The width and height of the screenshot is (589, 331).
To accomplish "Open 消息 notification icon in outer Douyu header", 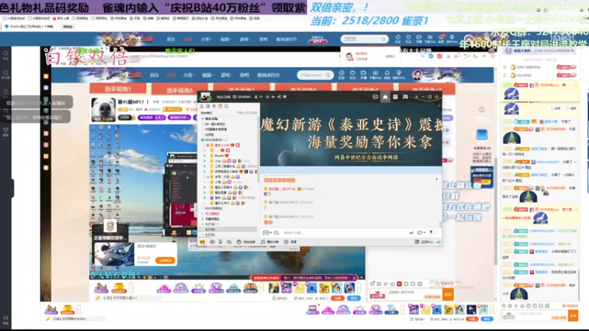I will pos(442,39).
